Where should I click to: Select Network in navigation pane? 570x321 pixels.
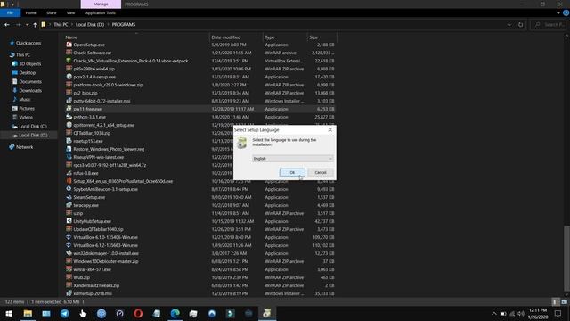click(x=24, y=147)
